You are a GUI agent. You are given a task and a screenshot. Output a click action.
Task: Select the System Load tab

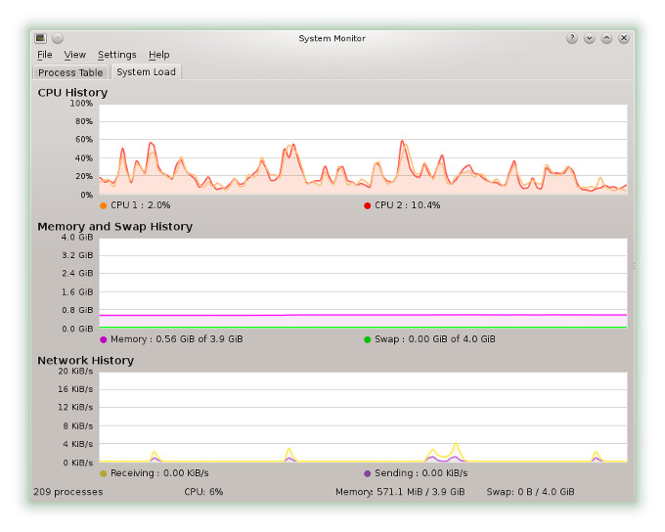click(147, 72)
